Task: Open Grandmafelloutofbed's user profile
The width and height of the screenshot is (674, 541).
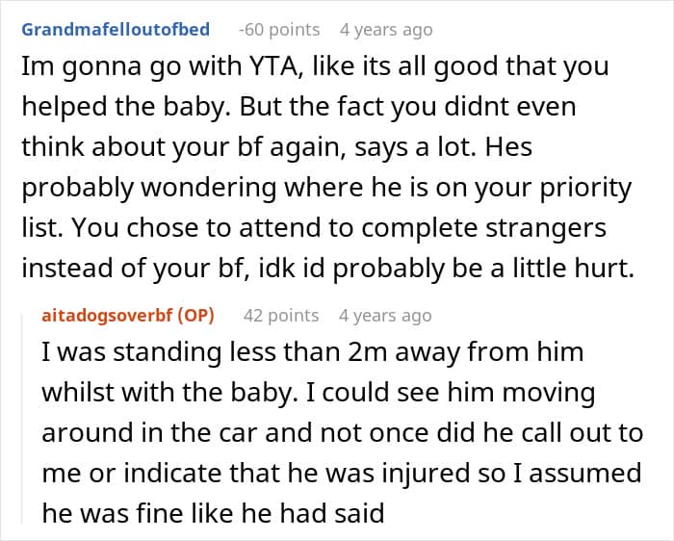Action: [x=115, y=30]
